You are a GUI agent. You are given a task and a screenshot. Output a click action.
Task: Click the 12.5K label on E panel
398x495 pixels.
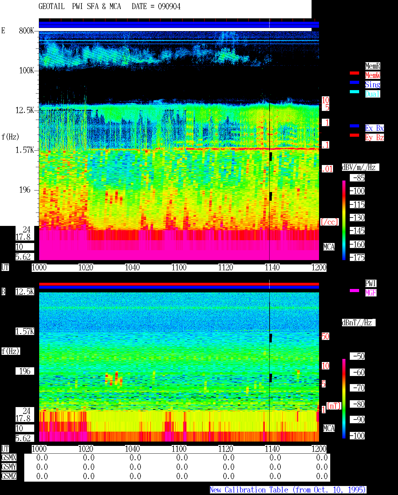(x=25, y=110)
